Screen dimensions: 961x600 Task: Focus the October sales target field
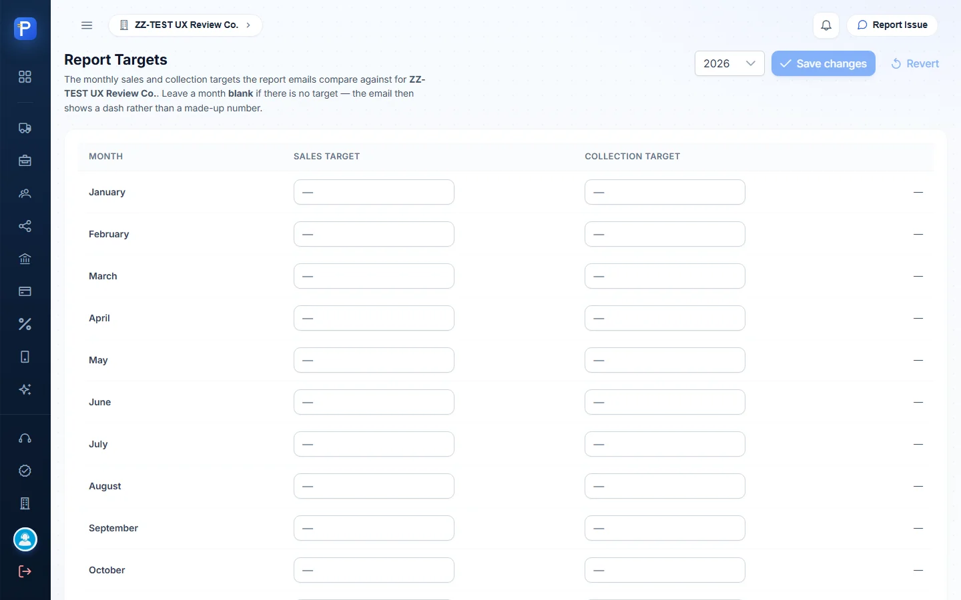[374, 570]
